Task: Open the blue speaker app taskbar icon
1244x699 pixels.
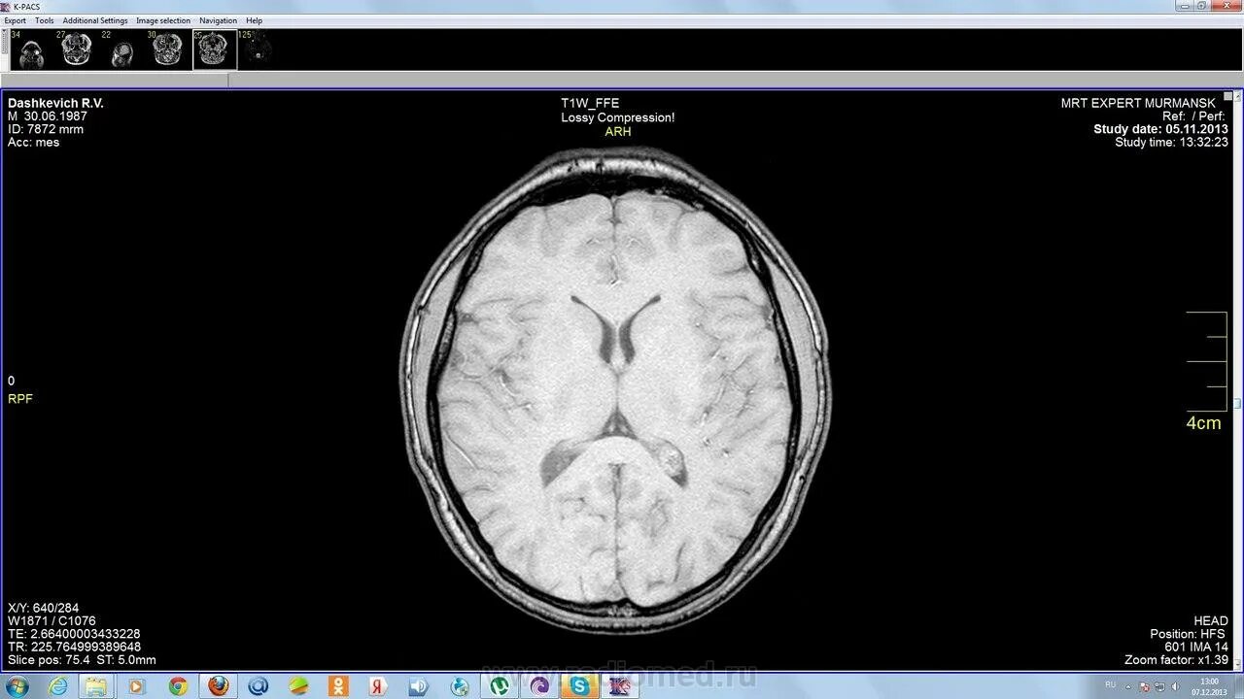Action: [419, 686]
